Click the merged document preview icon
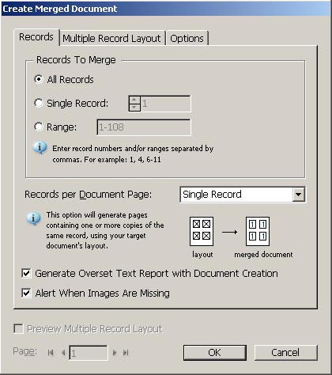This screenshot has width=332, height=375. (x=258, y=231)
